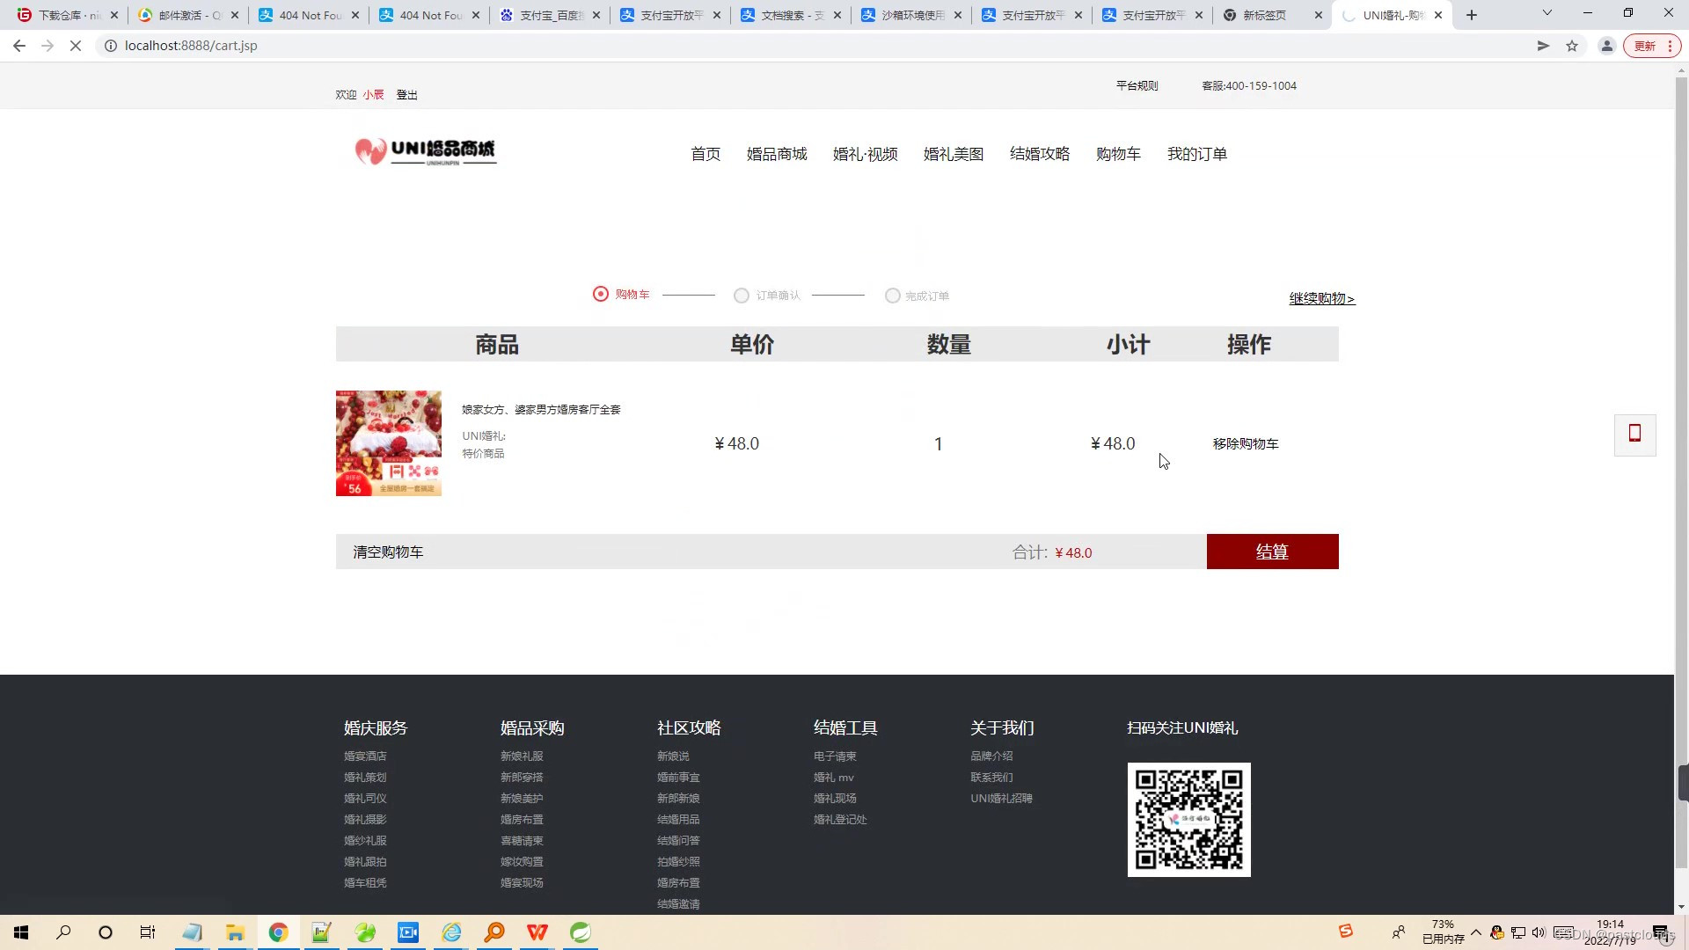This screenshot has height=950, width=1689.
Task: Open Task View in taskbar
Action: pos(148,932)
